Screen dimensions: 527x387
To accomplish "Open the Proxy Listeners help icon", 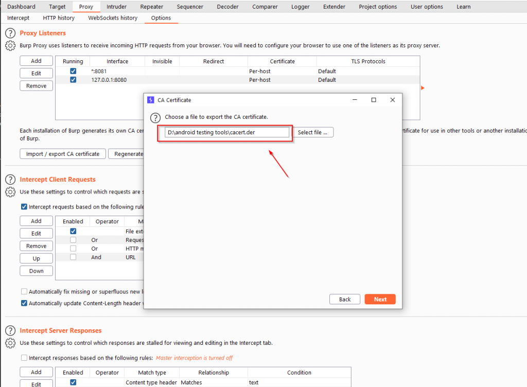I will click(x=10, y=33).
